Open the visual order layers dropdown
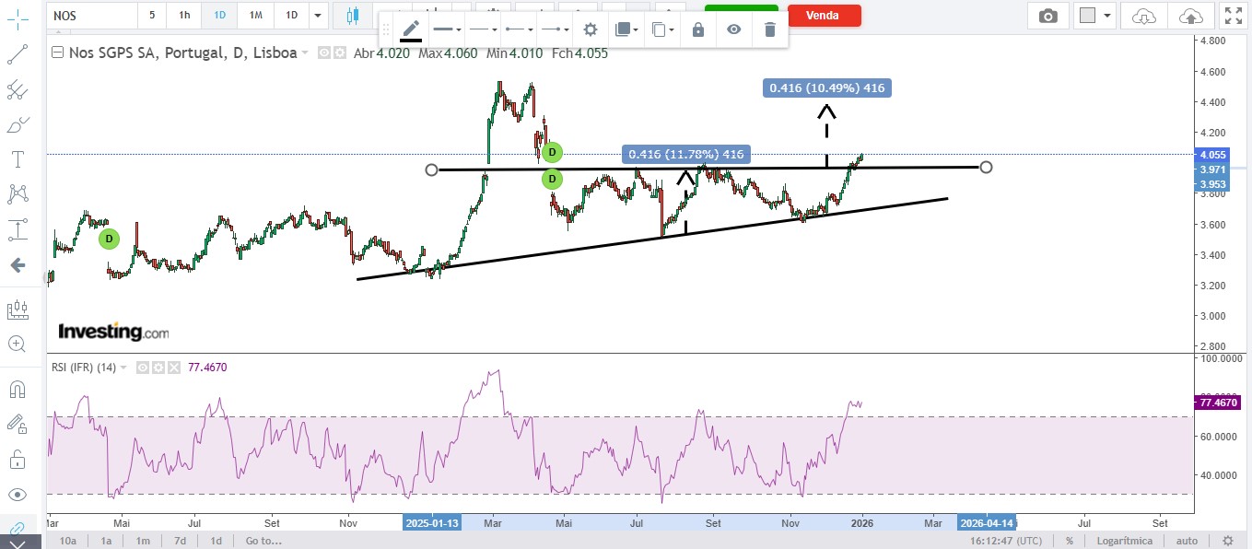Viewport: 1252px width, 549px height. (626, 30)
